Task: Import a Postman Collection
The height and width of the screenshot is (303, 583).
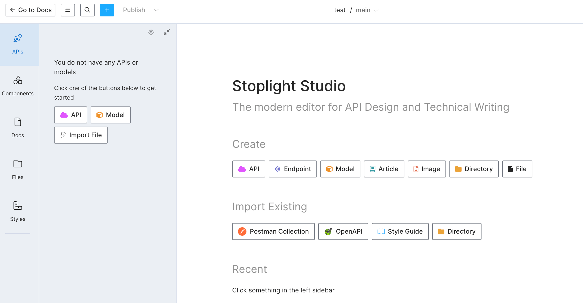Action: tap(273, 231)
